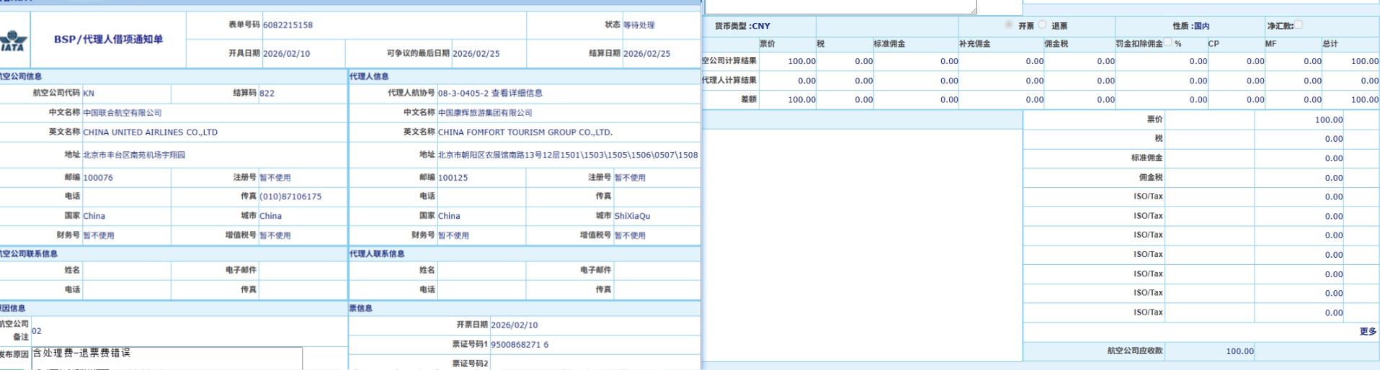This screenshot has width=1380, height=370.
Task: Click the BSP/代理人借项通知单 title
Action: pyautogui.click(x=108, y=40)
